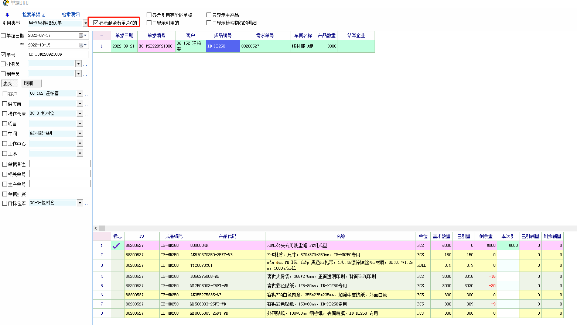Click the purple checkmark flag in row 1

pyautogui.click(x=116, y=245)
